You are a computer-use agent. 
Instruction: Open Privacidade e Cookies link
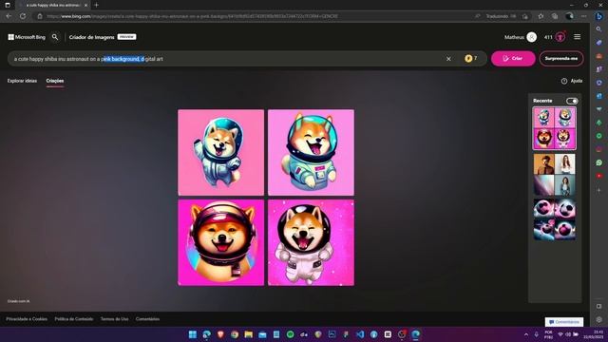coord(27,319)
